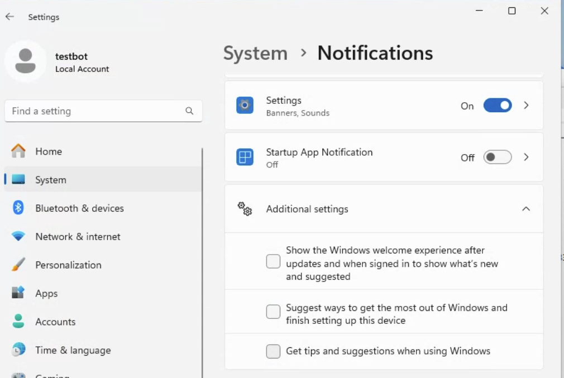This screenshot has height=378, width=564.
Task: Turn off notifications for Settings
Action: (497, 105)
